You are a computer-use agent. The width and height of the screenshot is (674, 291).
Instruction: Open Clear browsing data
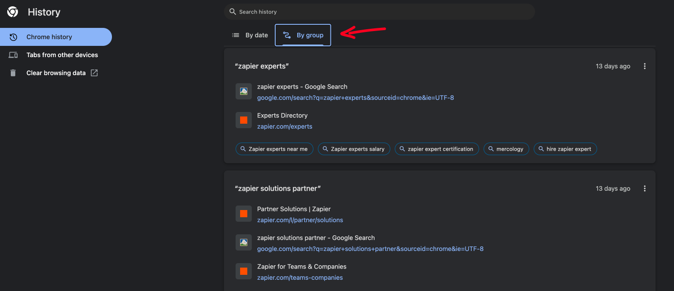point(56,73)
